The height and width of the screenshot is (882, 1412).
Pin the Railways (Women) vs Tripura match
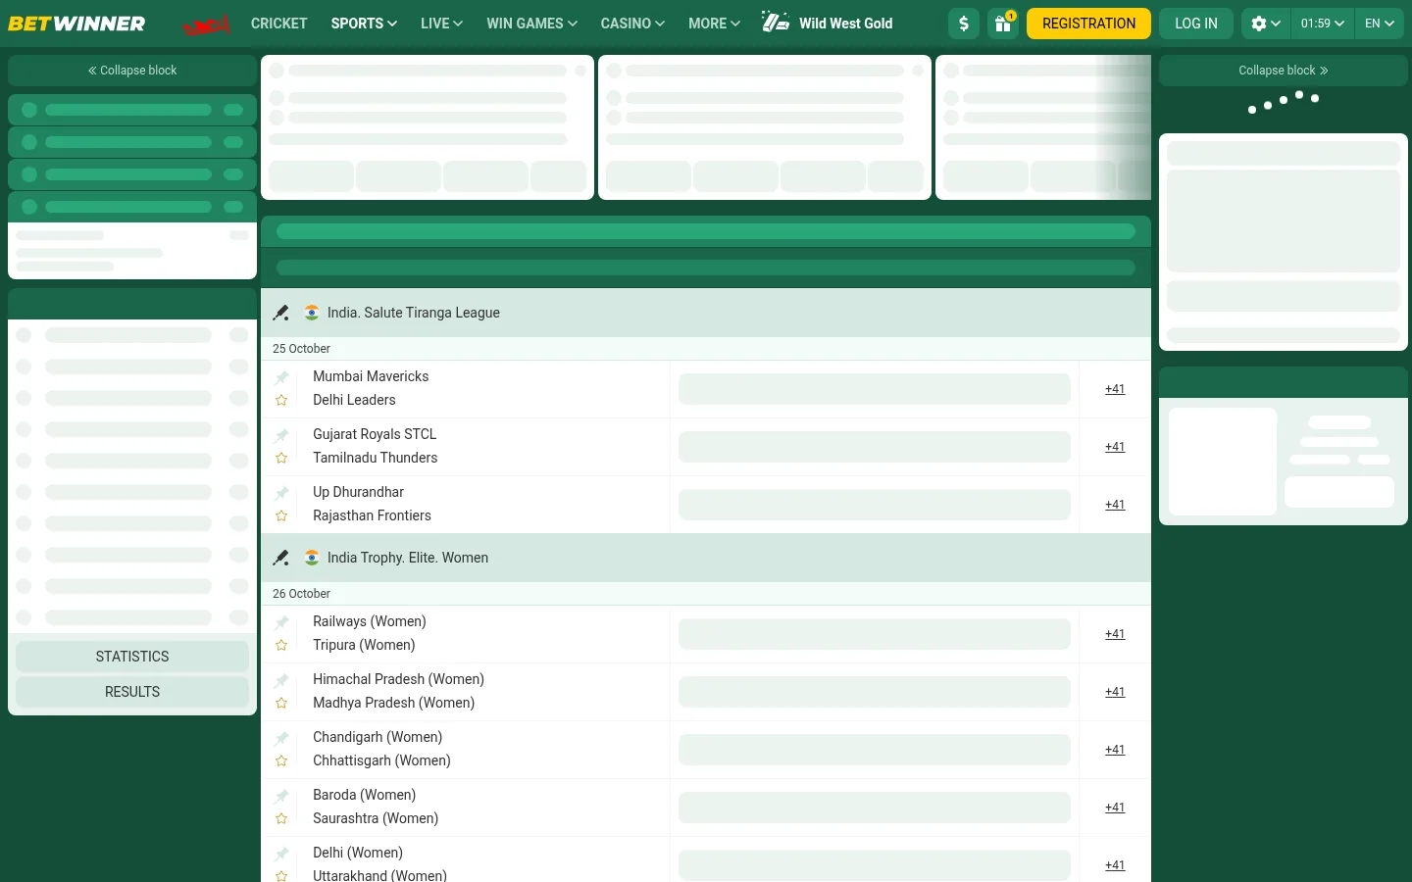click(x=281, y=622)
